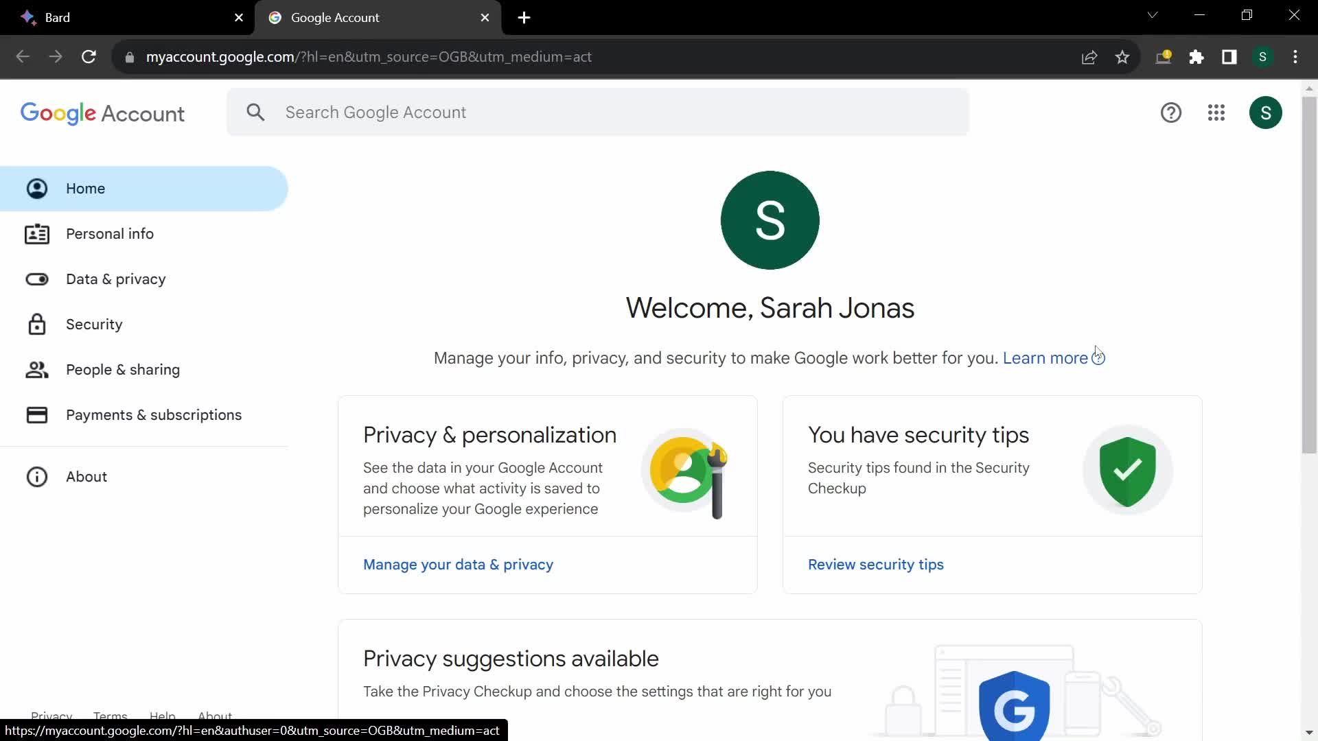
Task: Open a new browser tab
Action: (x=524, y=18)
